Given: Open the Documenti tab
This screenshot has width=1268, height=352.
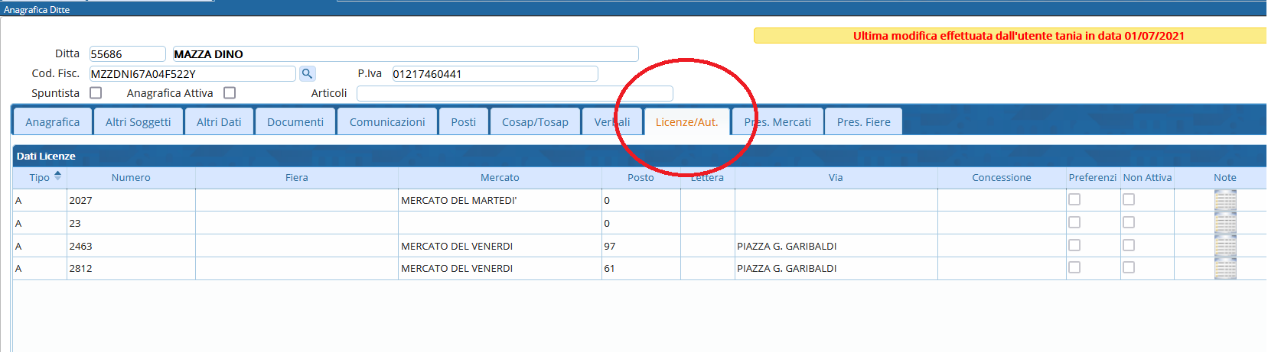Looking at the screenshot, I should tap(295, 122).
